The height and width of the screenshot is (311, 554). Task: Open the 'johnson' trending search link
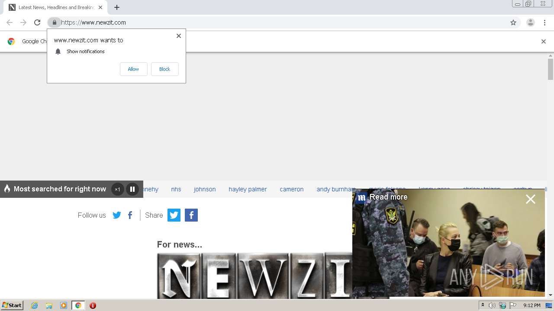coord(205,189)
